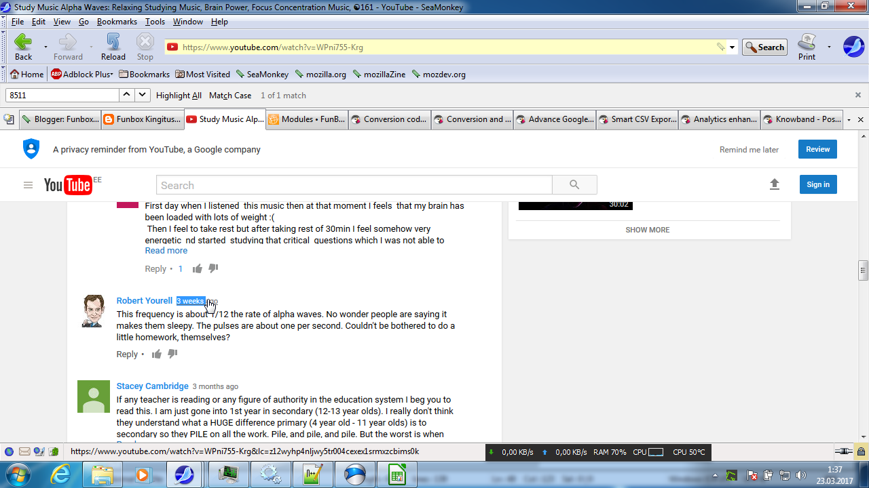
Task: Click the spreadsheet icon in the taskbar
Action: coord(396,474)
